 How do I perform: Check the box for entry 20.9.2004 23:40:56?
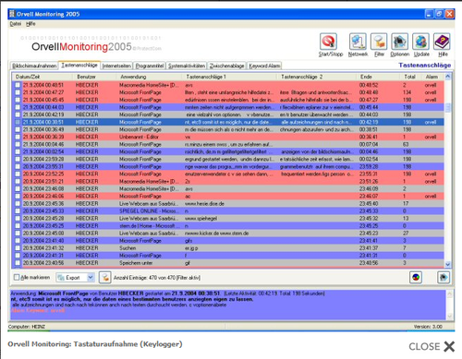18,263
